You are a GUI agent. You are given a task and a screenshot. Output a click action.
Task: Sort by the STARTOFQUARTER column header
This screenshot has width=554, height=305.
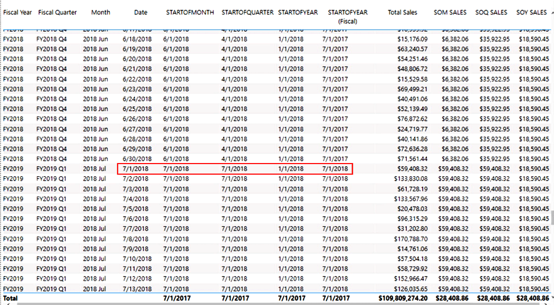(247, 12)
